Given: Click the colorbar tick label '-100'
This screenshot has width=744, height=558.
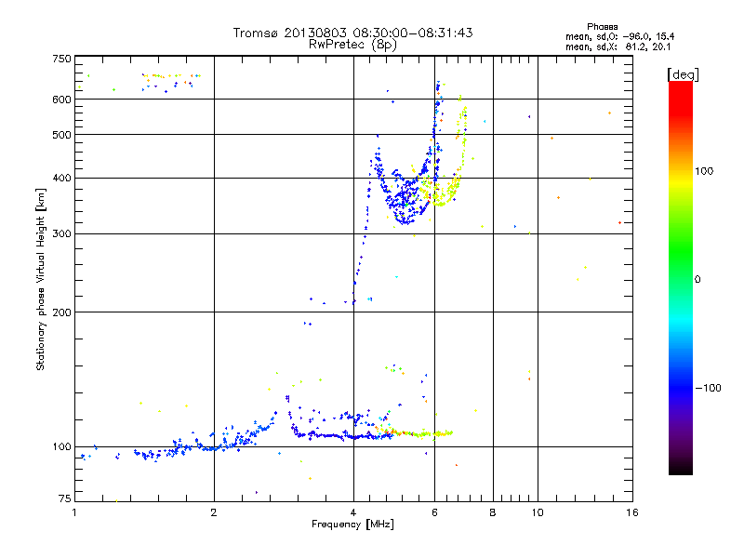Looking at the screenshot, I should tap(708, 388).
